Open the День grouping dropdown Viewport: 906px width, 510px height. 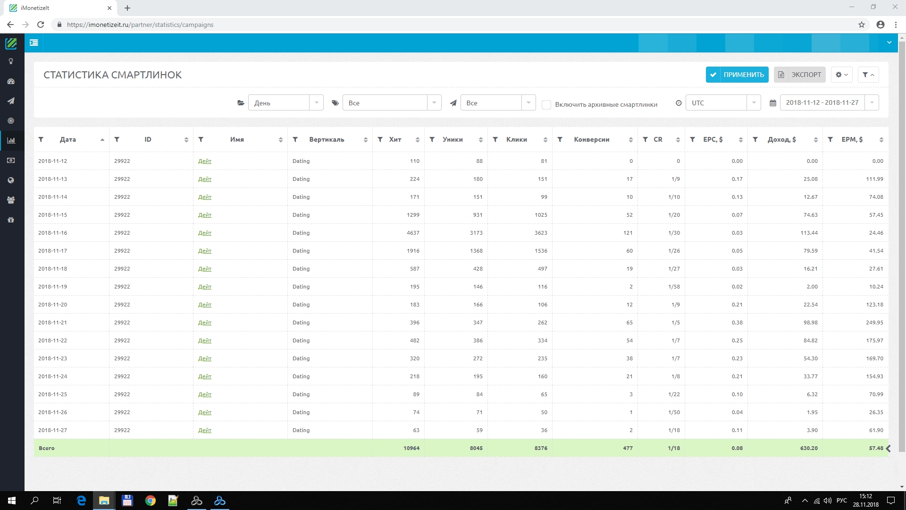coord(285,103)
